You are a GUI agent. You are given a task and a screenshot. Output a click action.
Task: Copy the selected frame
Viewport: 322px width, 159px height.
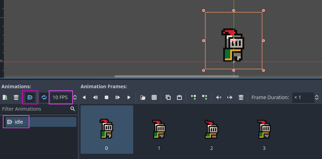[168, 97]
